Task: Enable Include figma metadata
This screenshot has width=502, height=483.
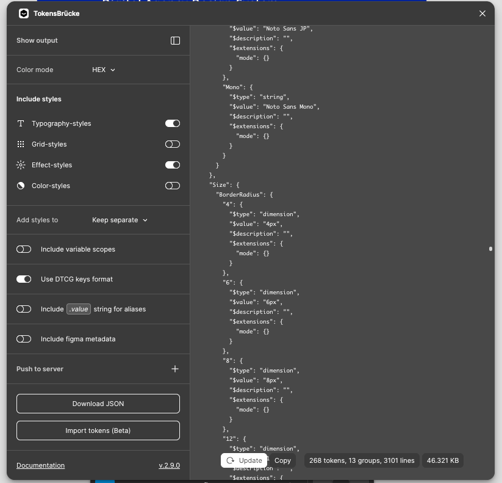Action: [24, 339]
